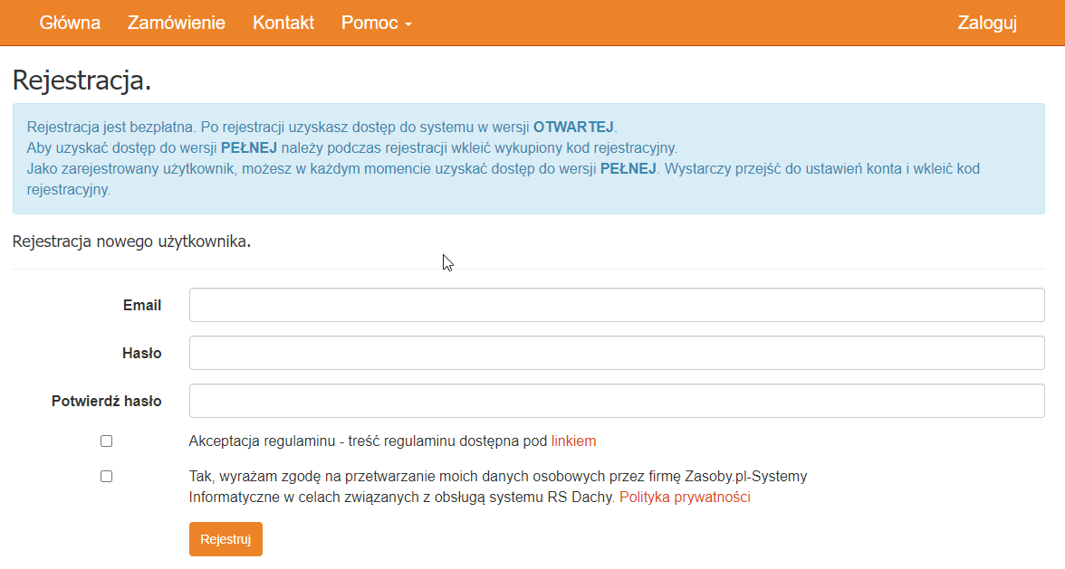Click the "Email" field label
The image size is (1065, 569).
click(142, 306)
